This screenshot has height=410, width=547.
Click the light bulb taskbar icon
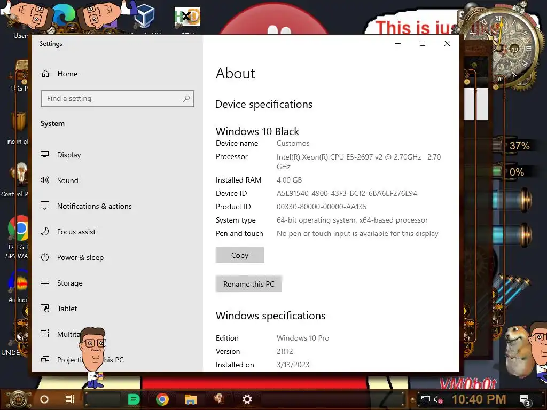[x=219, y=399]
